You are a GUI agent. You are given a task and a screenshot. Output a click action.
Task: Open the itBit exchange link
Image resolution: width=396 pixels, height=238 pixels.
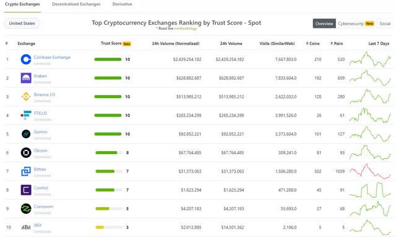tap(38, 225)
